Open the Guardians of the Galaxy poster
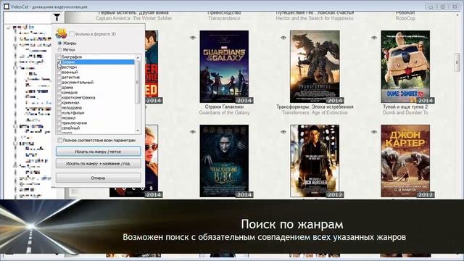The image size is (464, 261). pos(224,67)
